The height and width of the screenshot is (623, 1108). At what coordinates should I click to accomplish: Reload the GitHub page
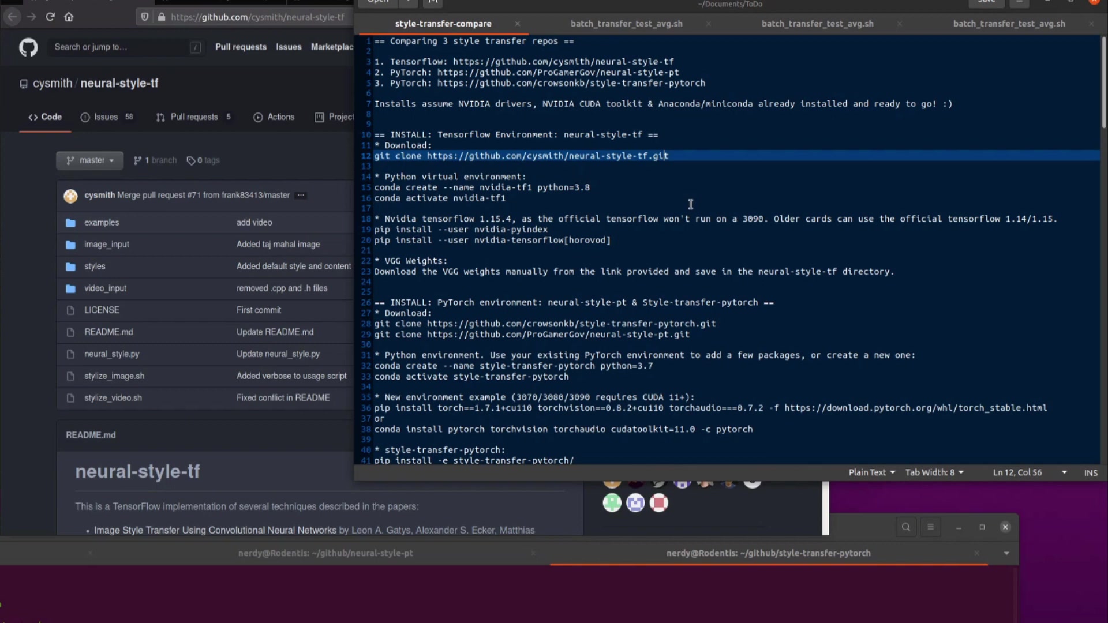click(x=50, y=17)
